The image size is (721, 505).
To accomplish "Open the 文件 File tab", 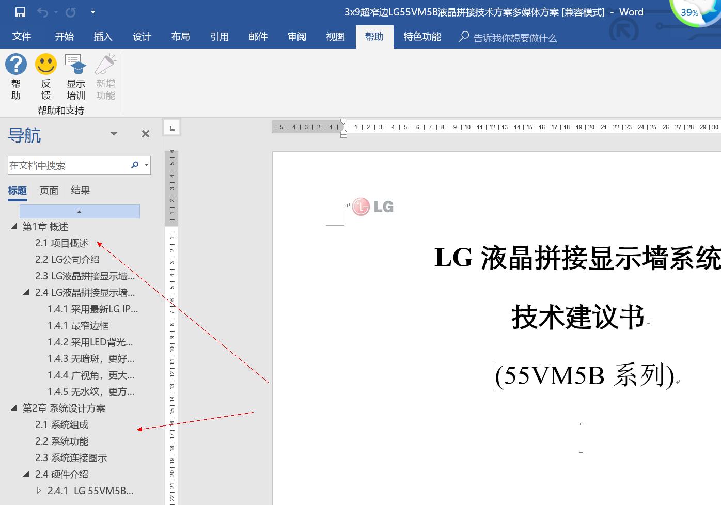I will (22, 37).
